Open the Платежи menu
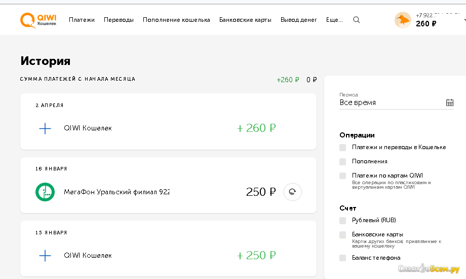 click(x=82, y=20)
